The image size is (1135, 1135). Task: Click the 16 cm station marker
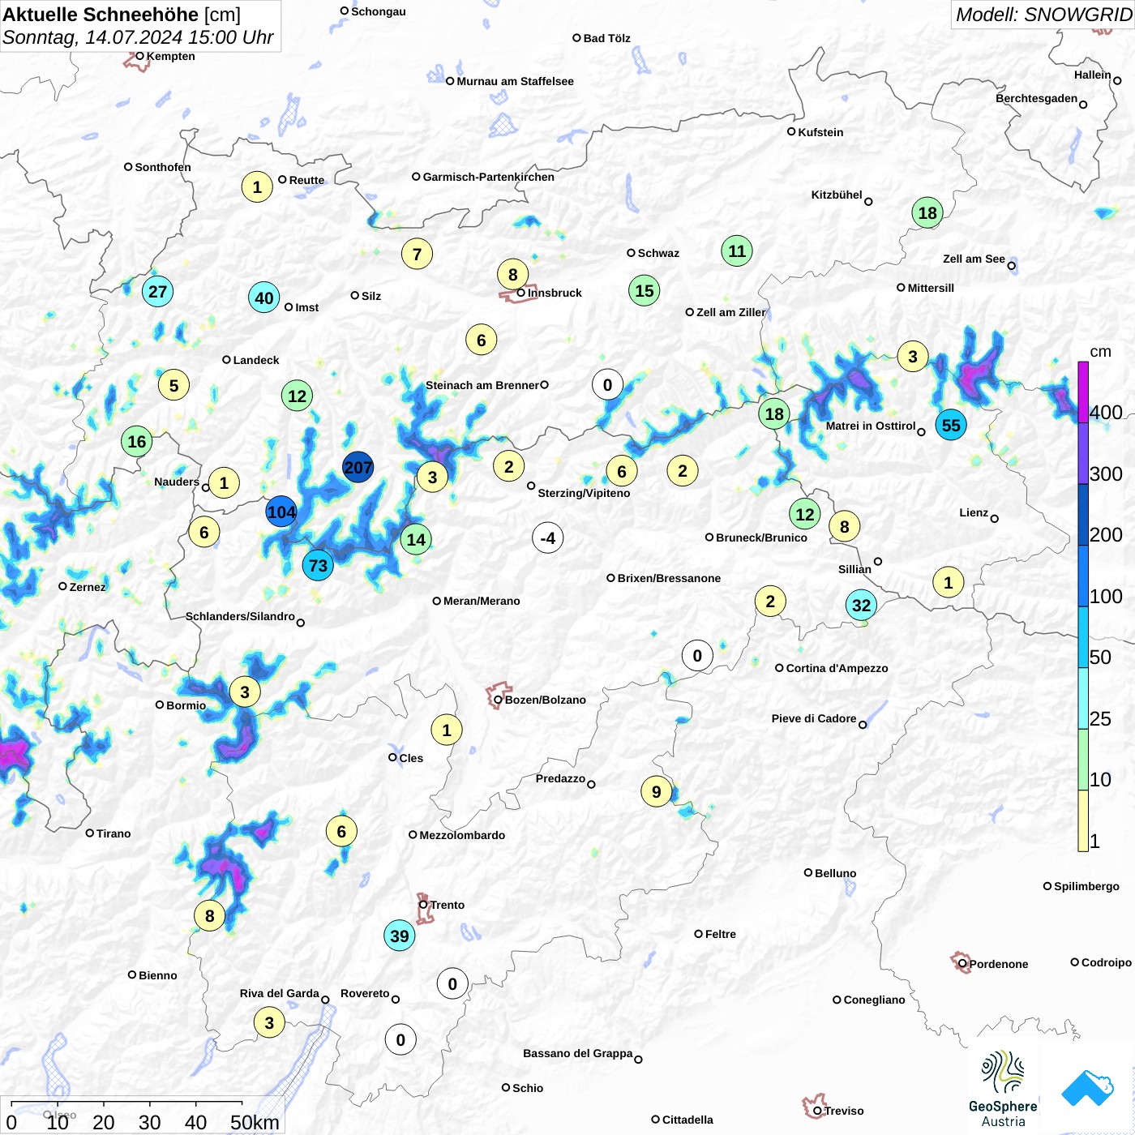tap(137, 441)
